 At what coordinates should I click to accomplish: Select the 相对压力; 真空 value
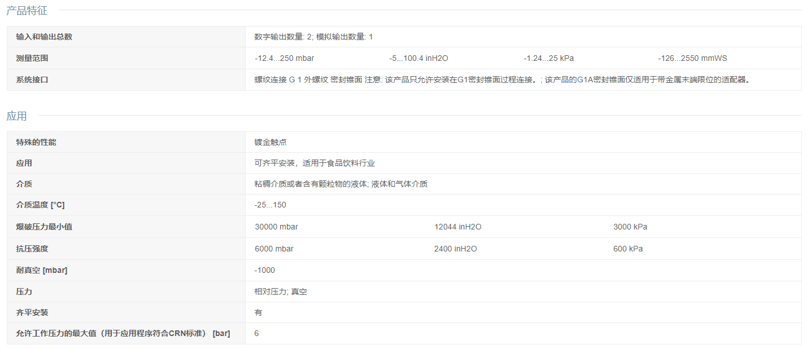click(281, 291)
